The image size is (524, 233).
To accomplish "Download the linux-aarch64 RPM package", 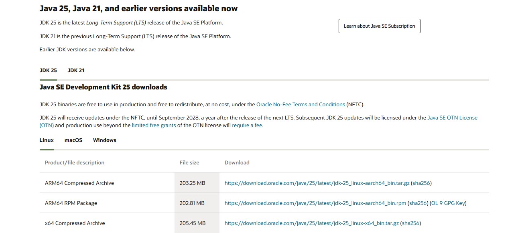I will [x=315, y=203].
